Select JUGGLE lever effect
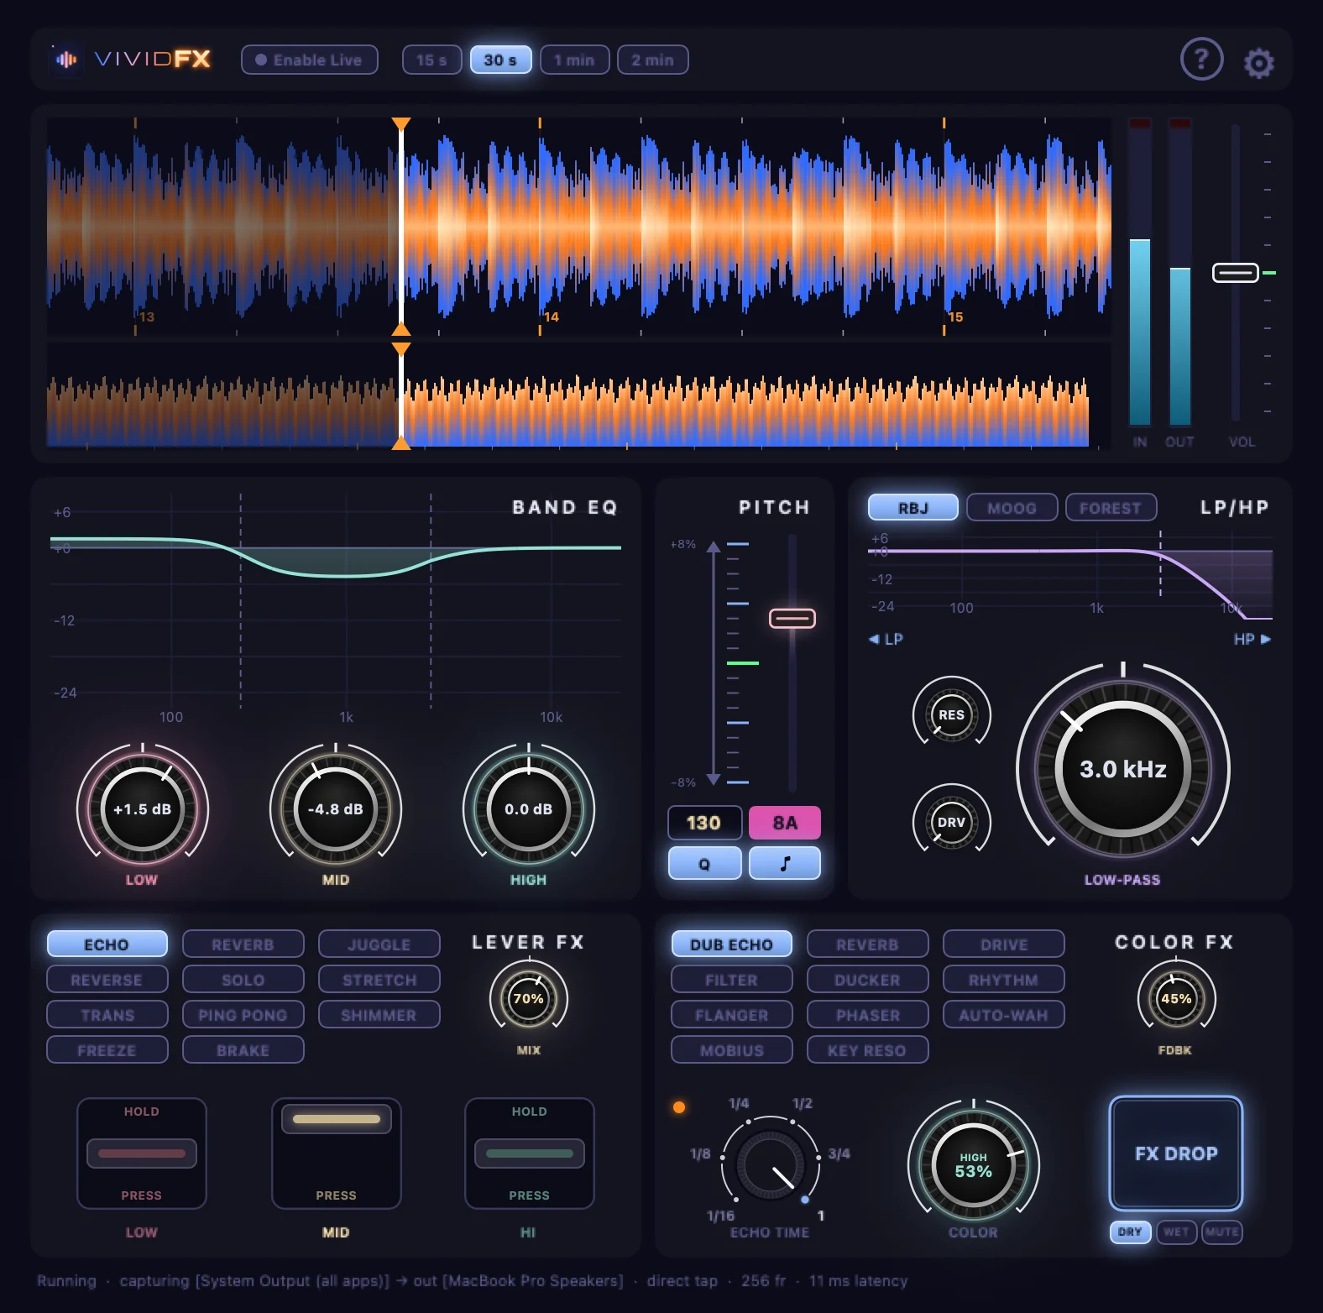 (x=379, y=944)
